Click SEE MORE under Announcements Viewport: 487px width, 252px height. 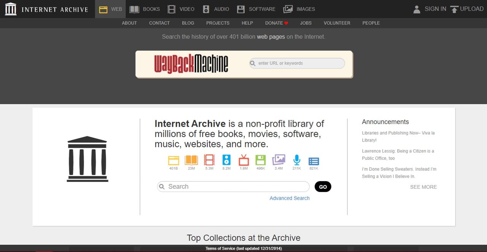pos(423,187)
